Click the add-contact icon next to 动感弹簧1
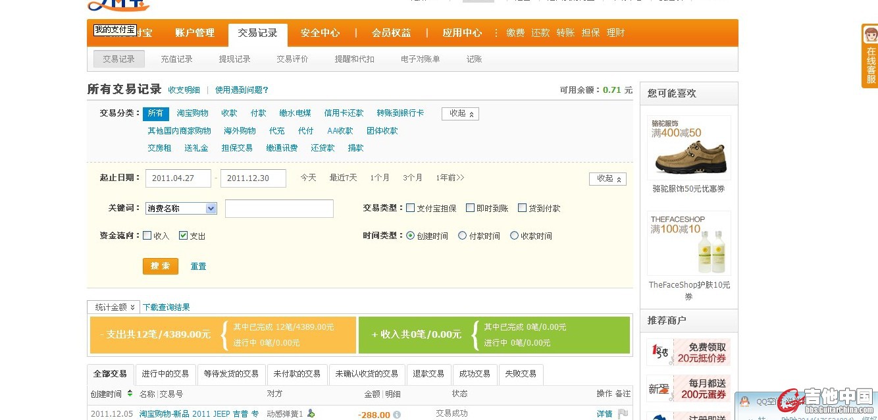This screenshot has height=420, width=878. click(311, 413)
